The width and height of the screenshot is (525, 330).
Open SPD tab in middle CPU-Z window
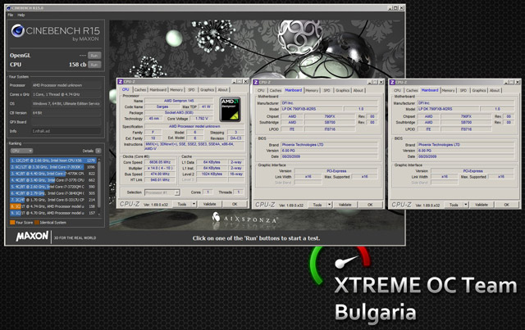pos(326,91)
